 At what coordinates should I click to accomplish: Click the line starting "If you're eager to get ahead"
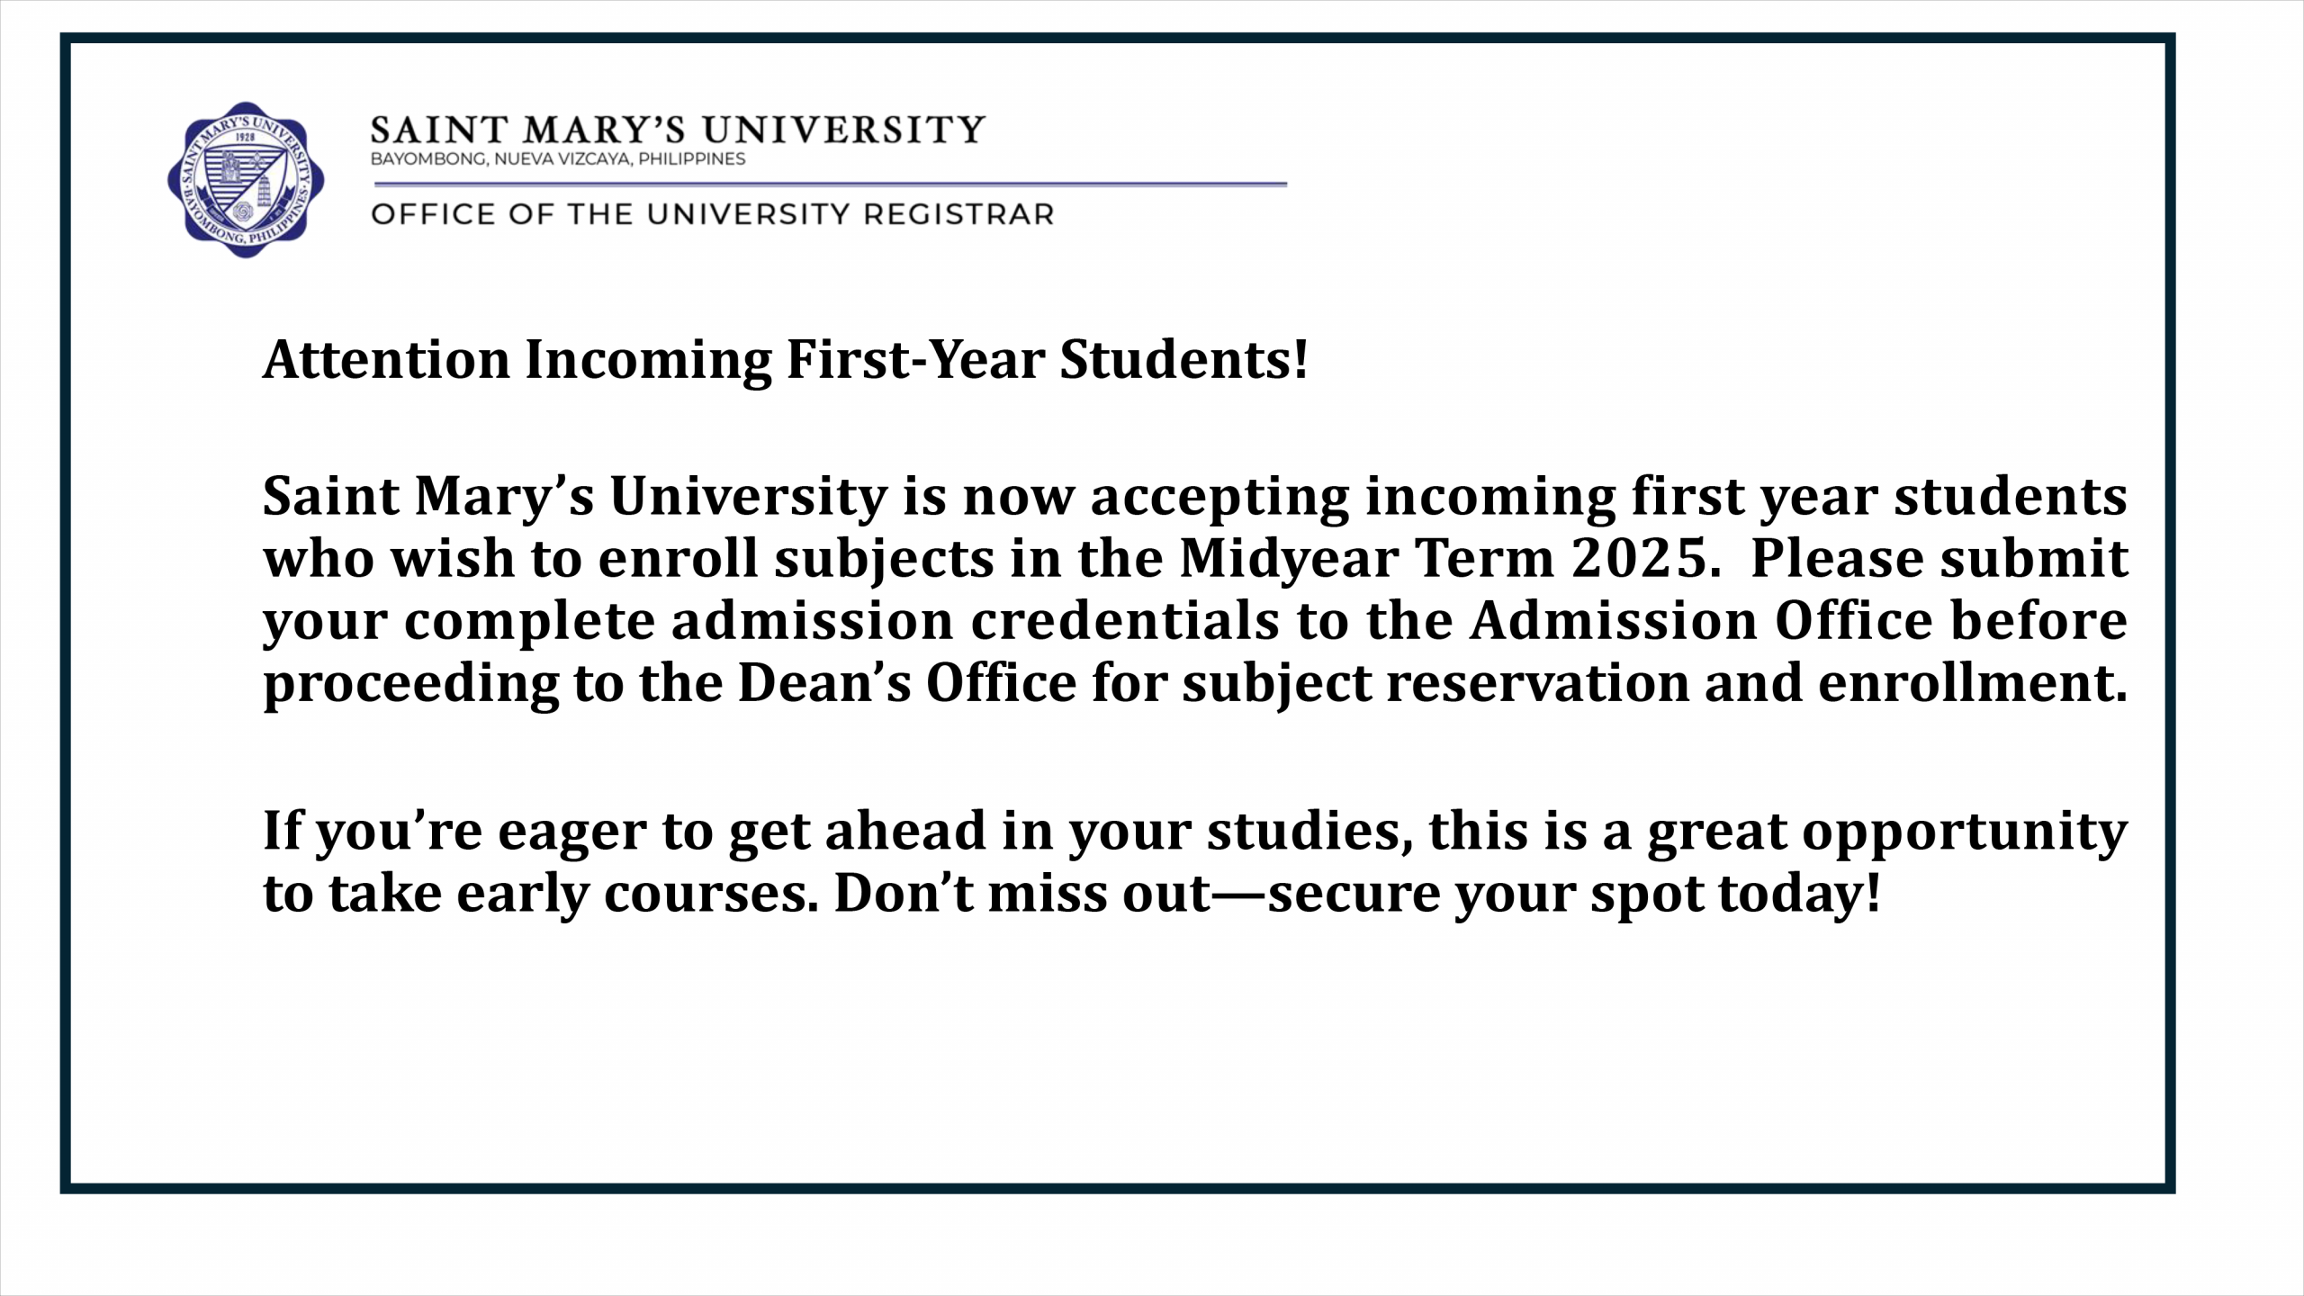[x=1195, y=832]
